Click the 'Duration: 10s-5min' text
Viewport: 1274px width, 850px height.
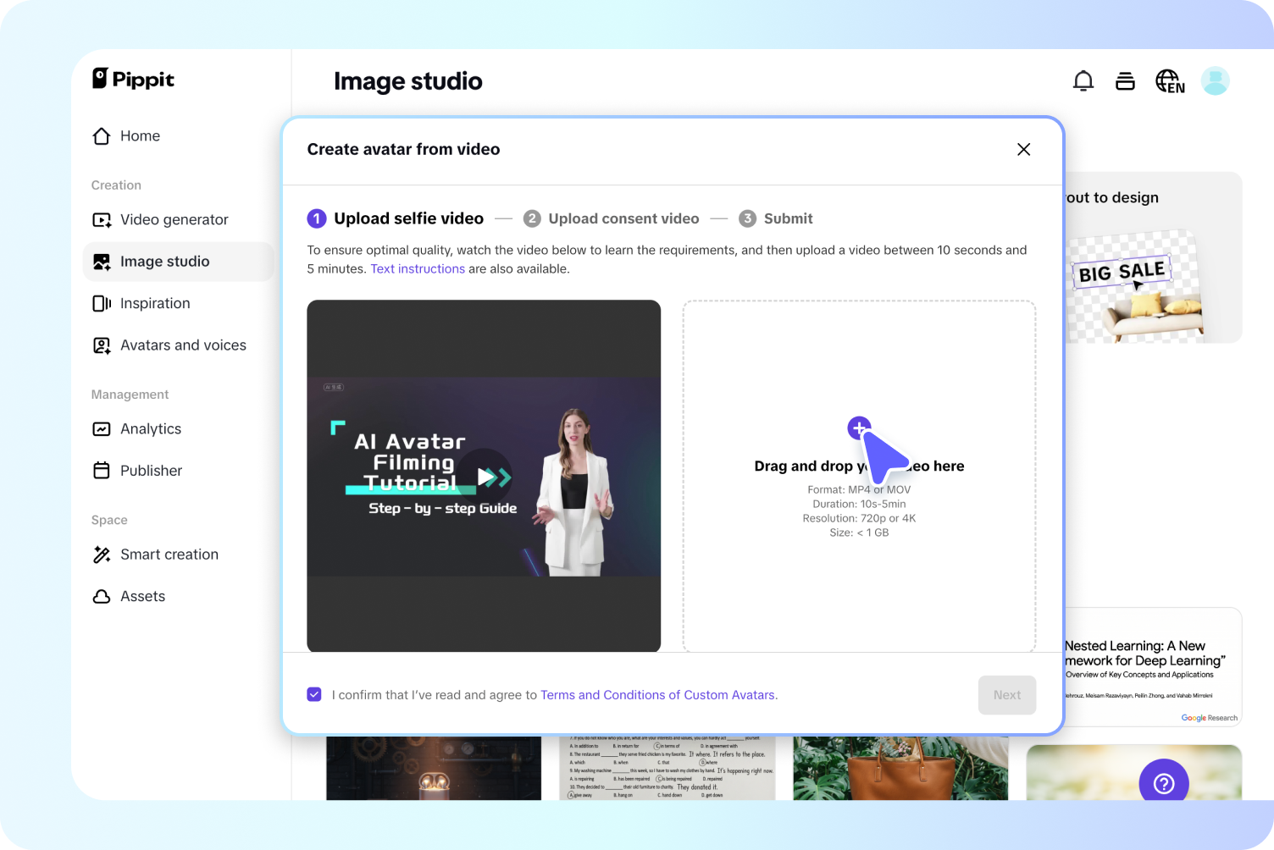(859, 504)
